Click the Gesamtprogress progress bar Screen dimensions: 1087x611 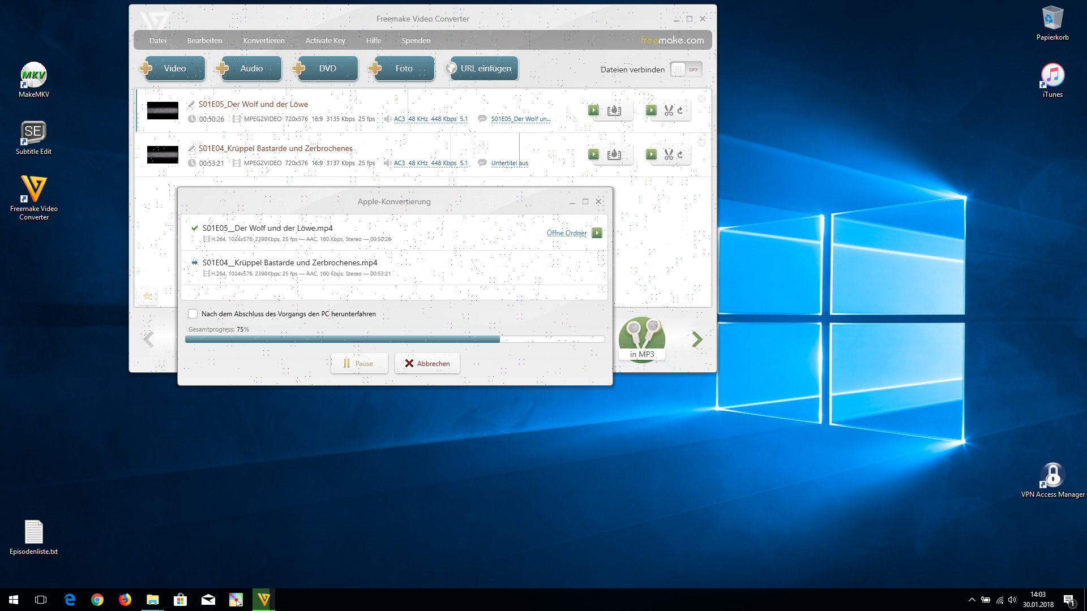pyautogui.click(x=395, y=339)
